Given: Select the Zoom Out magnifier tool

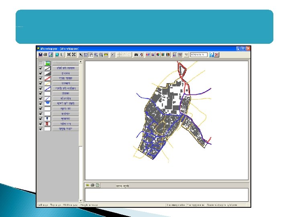Looking at the screenshot, I should [x=101, y=55].
